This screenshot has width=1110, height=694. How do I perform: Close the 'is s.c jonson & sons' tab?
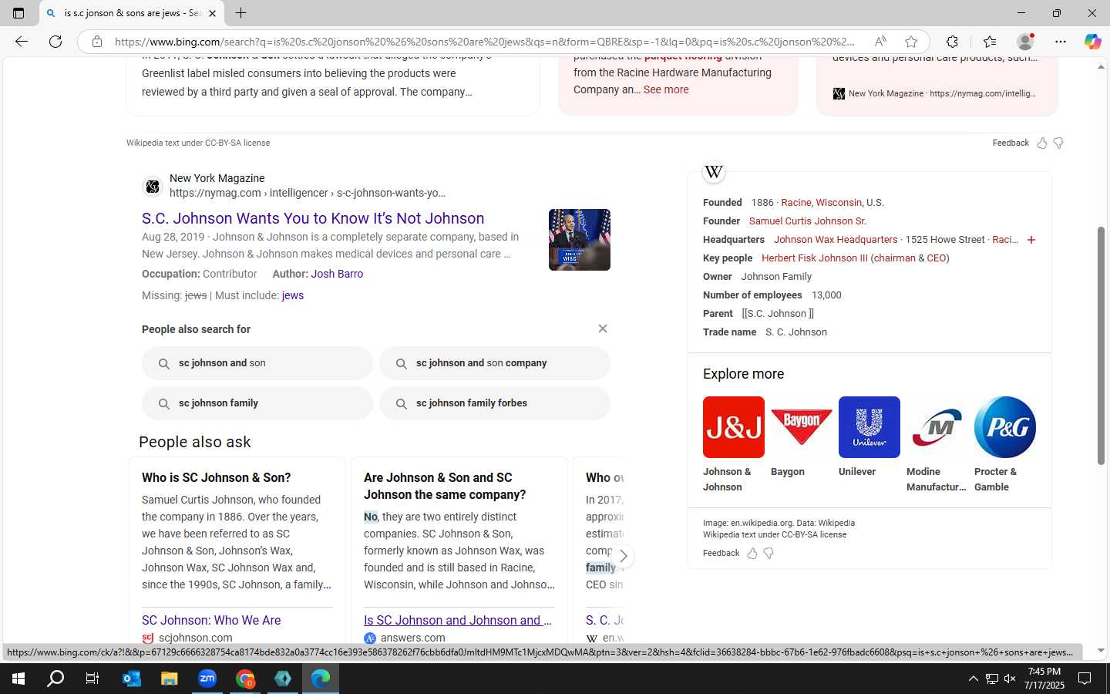point(213,13)
